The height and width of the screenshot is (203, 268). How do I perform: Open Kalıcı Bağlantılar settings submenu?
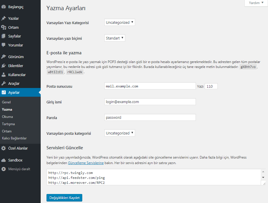pos(14,138)
